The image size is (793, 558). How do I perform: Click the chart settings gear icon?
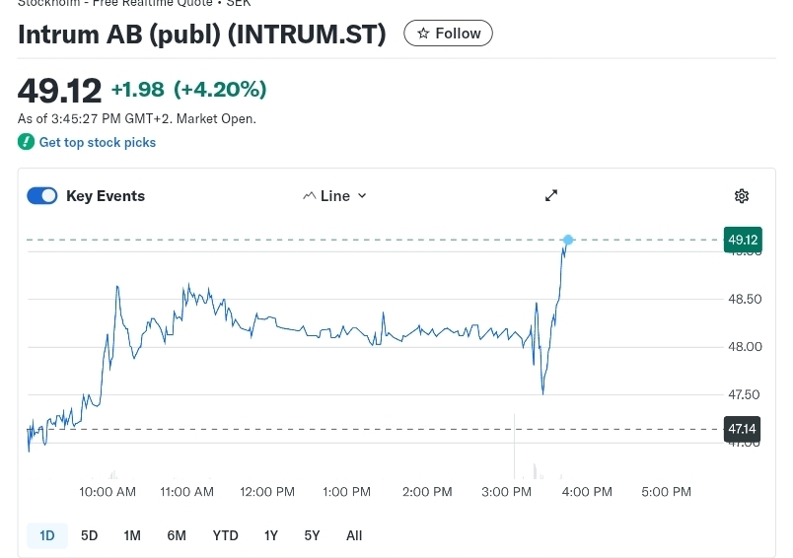[742, 196]
